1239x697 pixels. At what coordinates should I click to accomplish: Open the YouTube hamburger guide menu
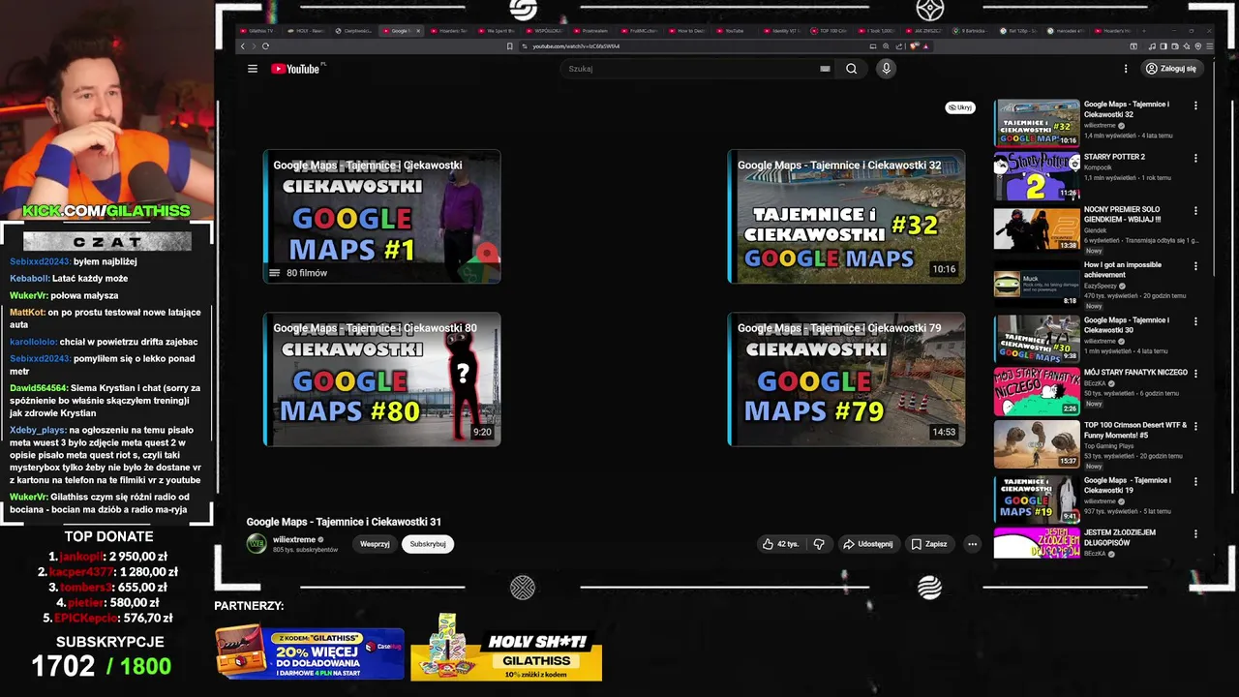[x=253, y=69]
